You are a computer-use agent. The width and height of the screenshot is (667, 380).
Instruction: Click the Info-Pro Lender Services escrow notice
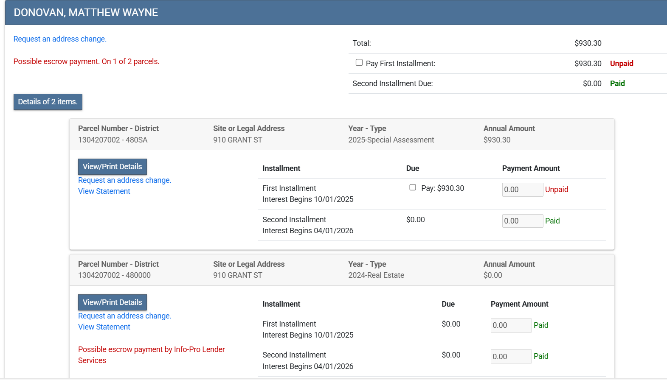click(151, 355)
